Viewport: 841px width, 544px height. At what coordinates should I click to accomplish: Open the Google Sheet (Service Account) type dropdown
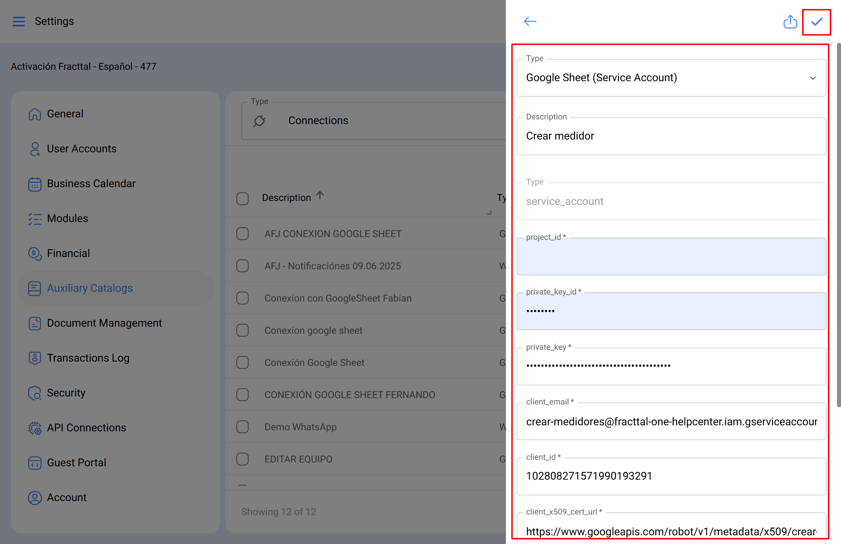coord(812,78)
